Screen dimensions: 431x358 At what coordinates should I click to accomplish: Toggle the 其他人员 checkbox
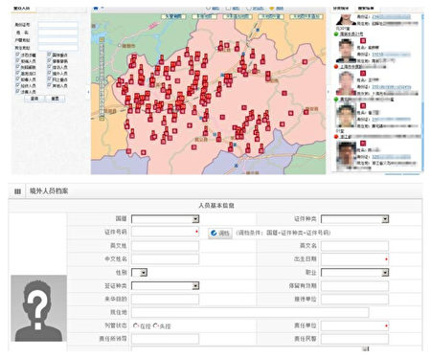pyautogui.click(x=49, y=85)
